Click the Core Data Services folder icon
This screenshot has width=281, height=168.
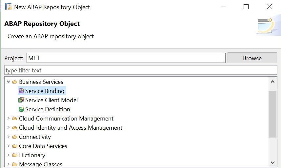pos(15,146)
